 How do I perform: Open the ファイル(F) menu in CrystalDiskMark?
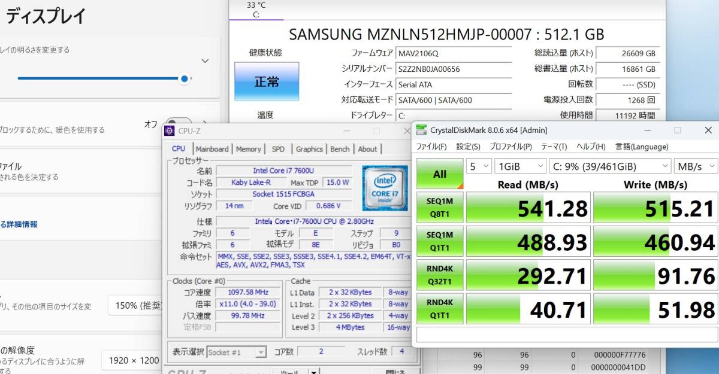pos(431,147)
